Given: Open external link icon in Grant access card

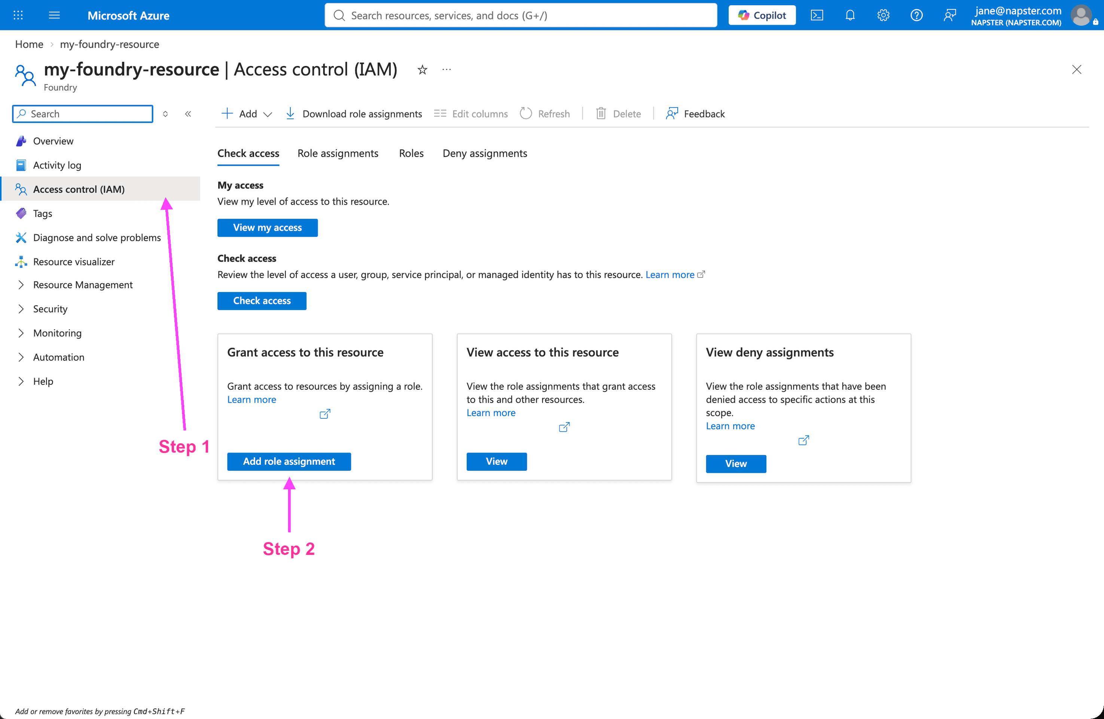Looking at the screenshot, I should [325, 414].
